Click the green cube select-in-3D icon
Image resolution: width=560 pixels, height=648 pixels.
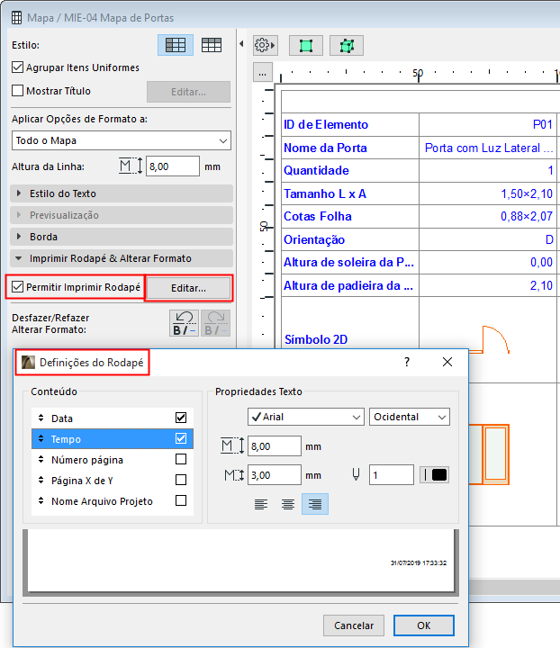(347, 46)
